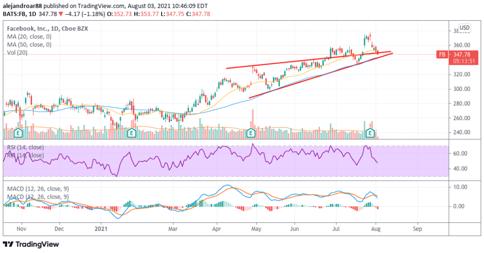The width and height of the screenshot is (484, 253).
Task: Click the 260.00 price axis label
Action: (x=461, y=118)
